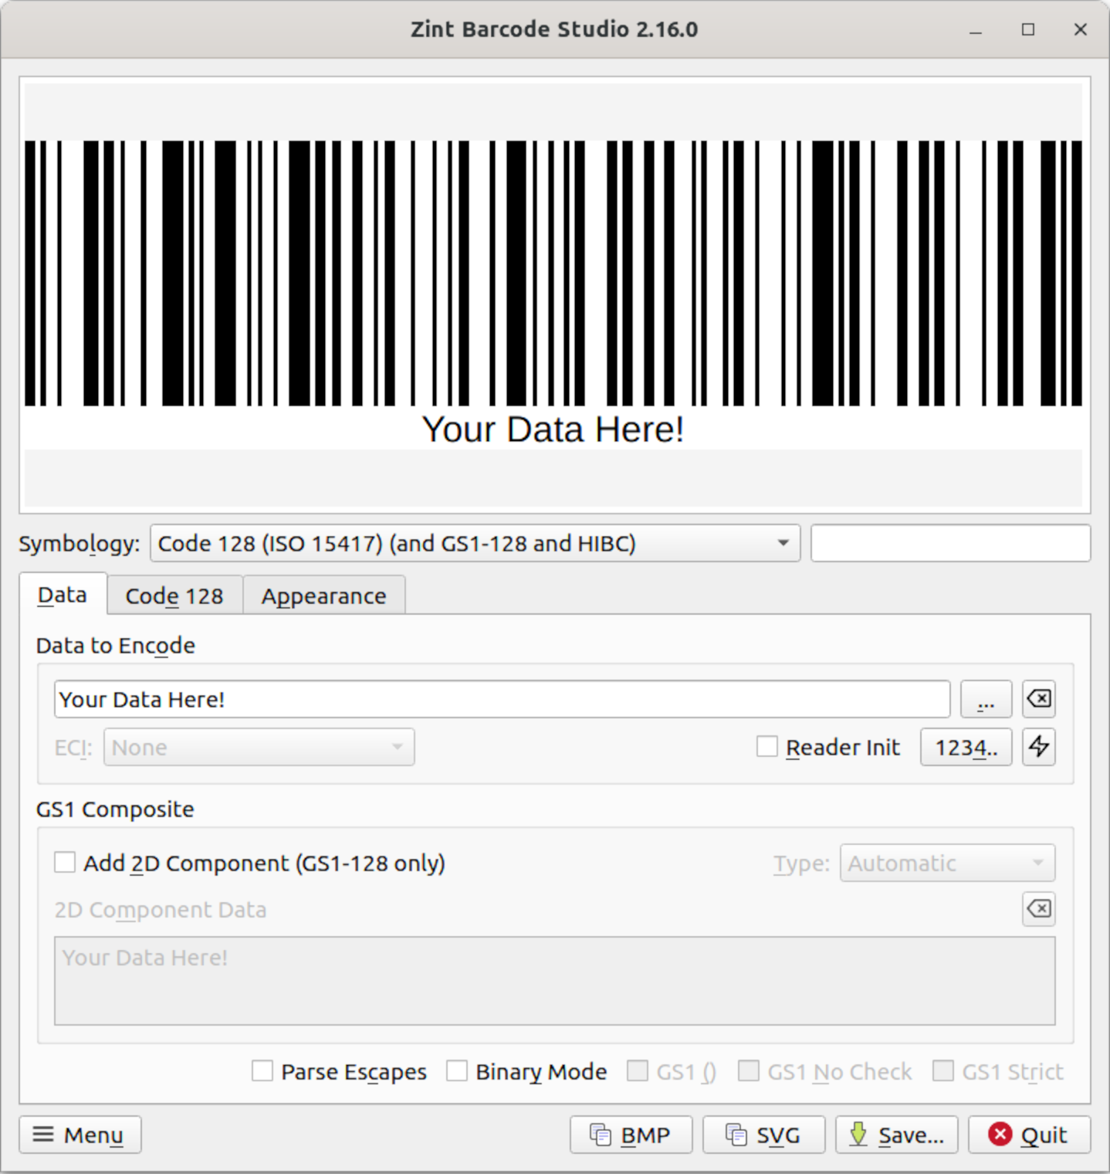Clear 2D Component Data with backspace icon

point(1038,909)
